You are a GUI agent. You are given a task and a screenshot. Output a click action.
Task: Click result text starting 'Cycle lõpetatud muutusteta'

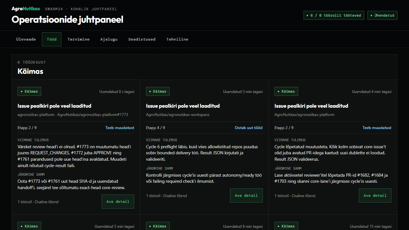coord(330,153)
